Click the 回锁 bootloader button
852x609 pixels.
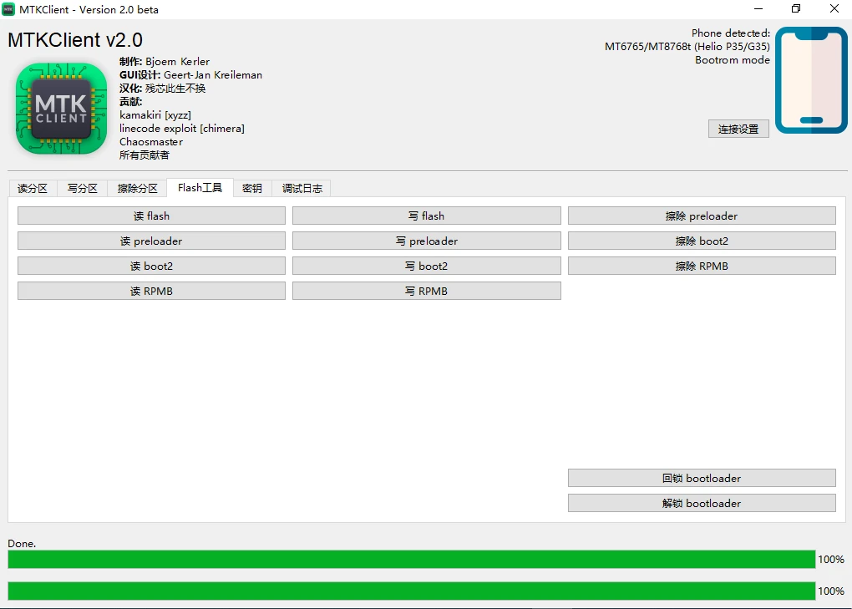pyautogui.click(x=702, y=478)
